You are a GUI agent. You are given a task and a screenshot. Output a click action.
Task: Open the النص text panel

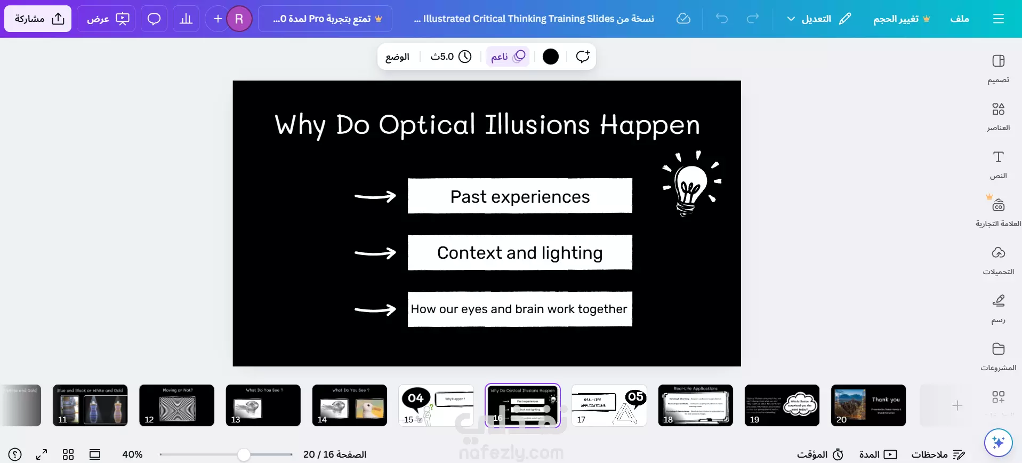pyautogui.click(x=999, y=164)
